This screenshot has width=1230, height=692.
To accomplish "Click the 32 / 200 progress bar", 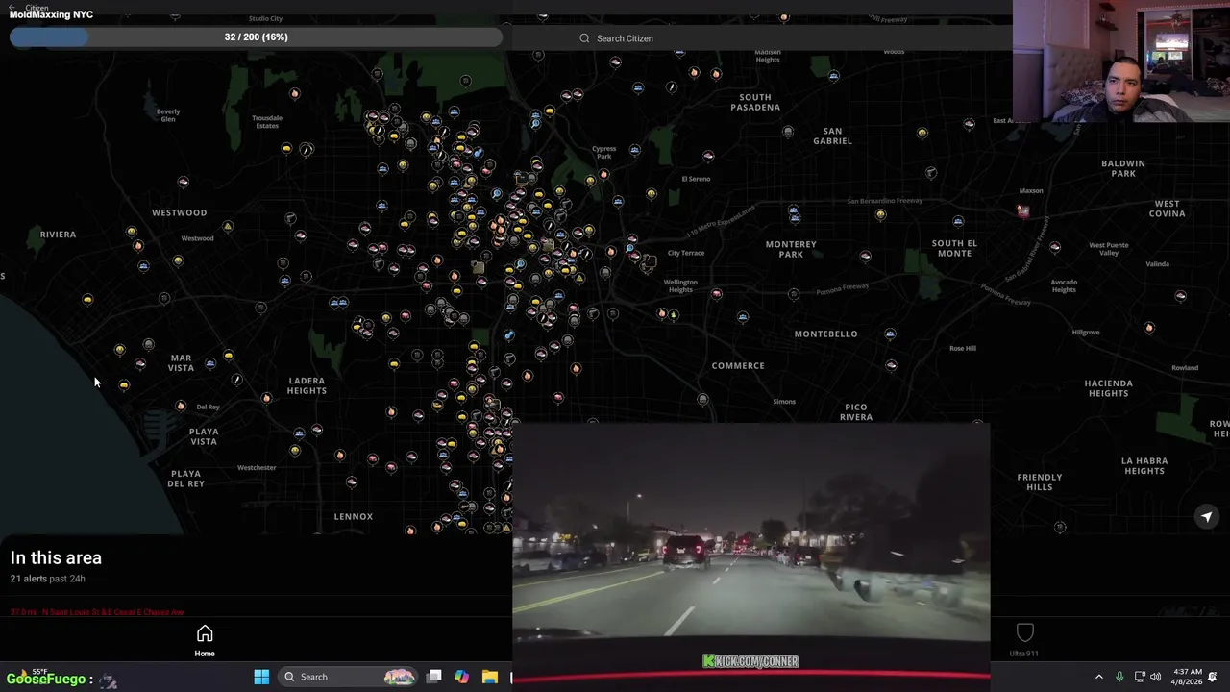I will pos(256,37).
